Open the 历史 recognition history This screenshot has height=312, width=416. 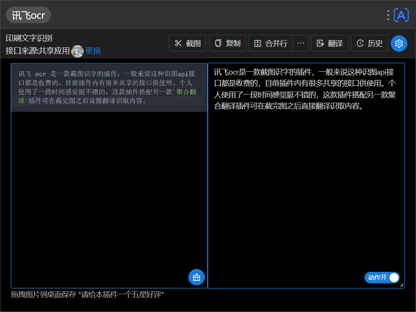pyautogui.click(x=369, y=43)
